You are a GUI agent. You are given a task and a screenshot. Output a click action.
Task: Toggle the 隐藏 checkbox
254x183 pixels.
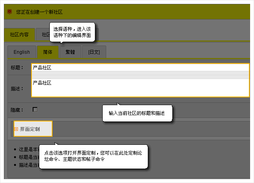point(35,109)
